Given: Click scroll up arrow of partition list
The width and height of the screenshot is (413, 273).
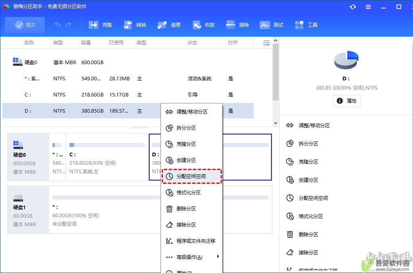Looking at the screenshot, I should coord(275,40).
